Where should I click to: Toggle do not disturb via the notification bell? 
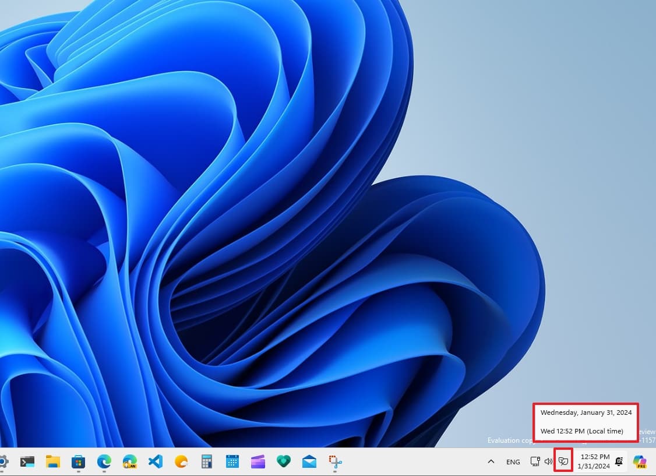[619, 461]
